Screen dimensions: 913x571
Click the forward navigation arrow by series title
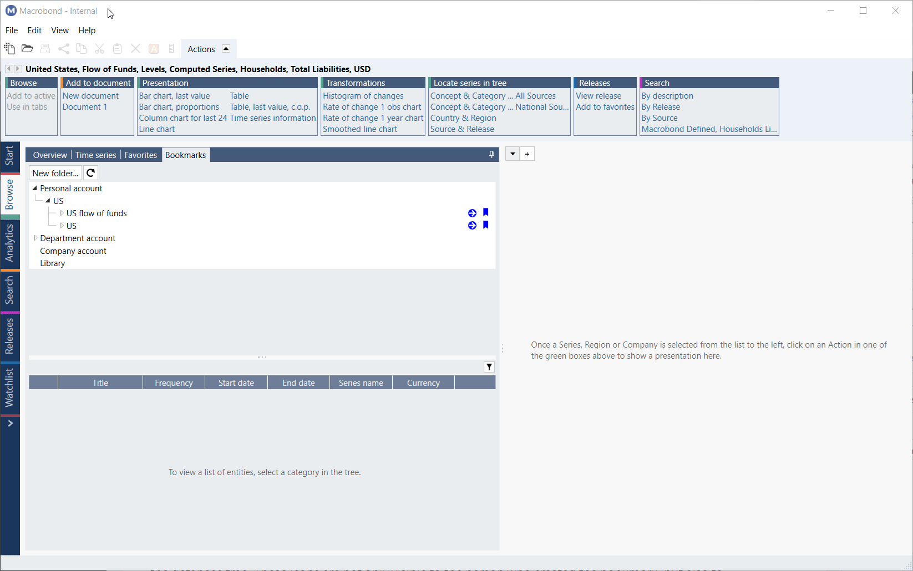[x=18, y=69]
